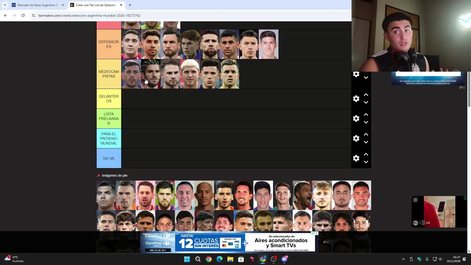Open Discord from taskbar
The width and height of the screenshot is (471, 265).
(284, 259)
